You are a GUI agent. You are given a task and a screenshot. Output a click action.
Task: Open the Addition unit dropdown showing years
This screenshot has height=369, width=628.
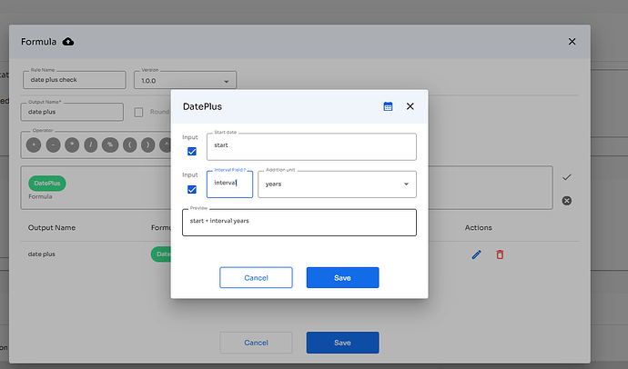(x=338, y=184)
